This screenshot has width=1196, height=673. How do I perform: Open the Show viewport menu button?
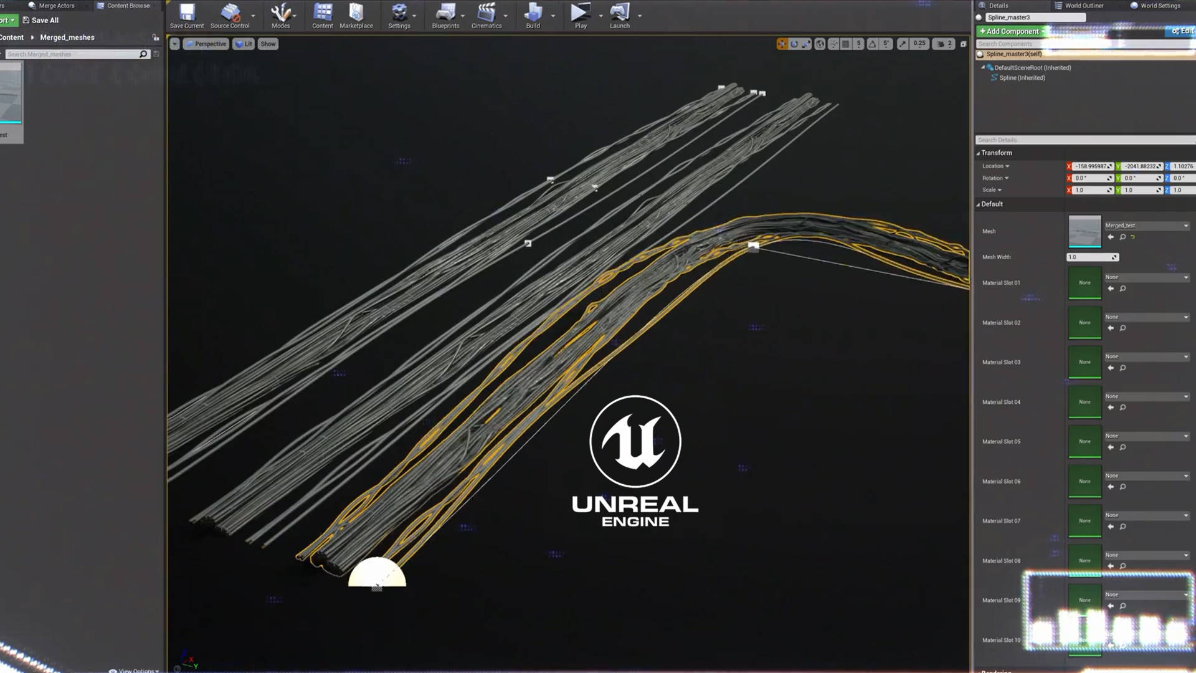(268, 44)
